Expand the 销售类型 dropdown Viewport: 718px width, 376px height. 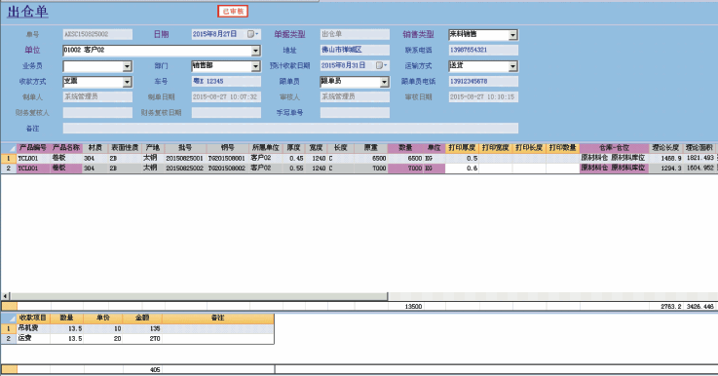512,35
